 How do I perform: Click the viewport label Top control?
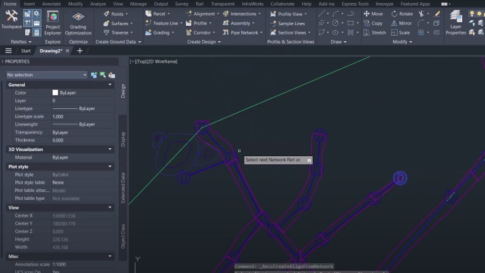tap(142, 61)
